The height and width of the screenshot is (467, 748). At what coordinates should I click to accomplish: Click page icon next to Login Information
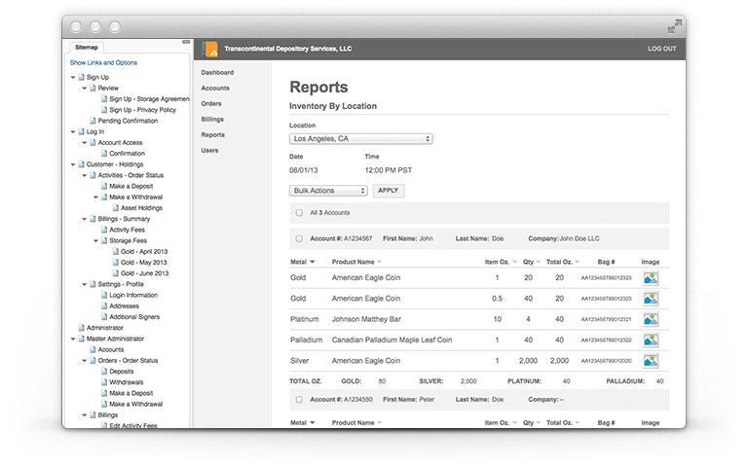pos(104,295)
